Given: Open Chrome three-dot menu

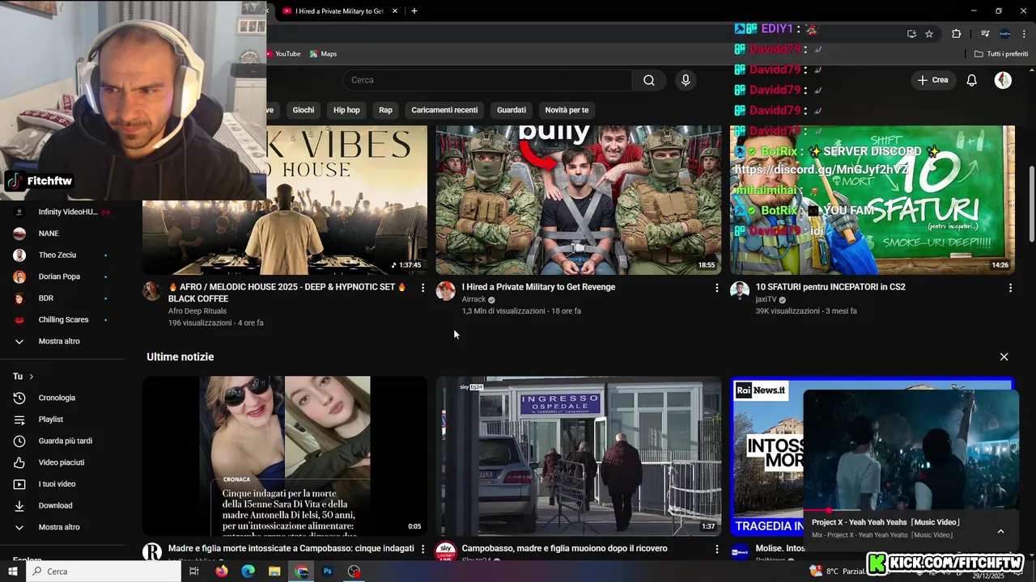Looking at the screenshot, I should (x=1023, y=34).
